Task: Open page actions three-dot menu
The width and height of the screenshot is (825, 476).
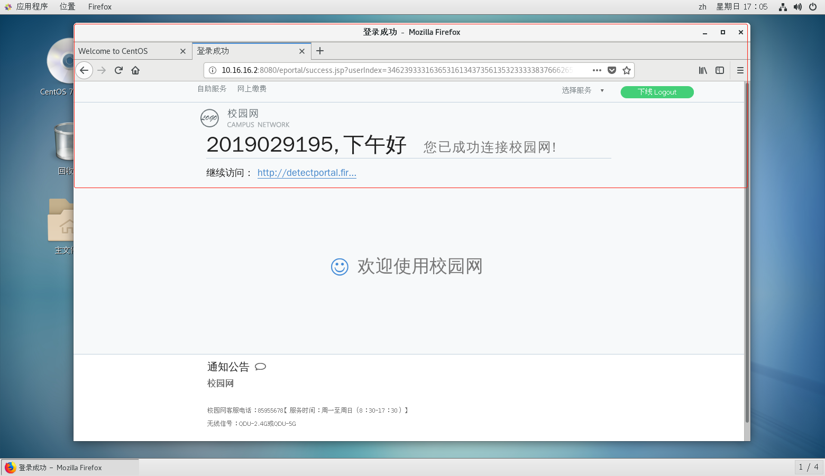Action: (x=597, y=70)
